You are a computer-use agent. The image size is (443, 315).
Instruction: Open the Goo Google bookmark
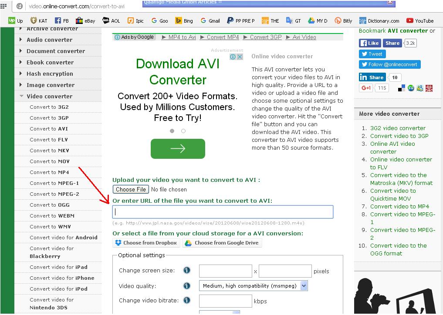[159, 20]
